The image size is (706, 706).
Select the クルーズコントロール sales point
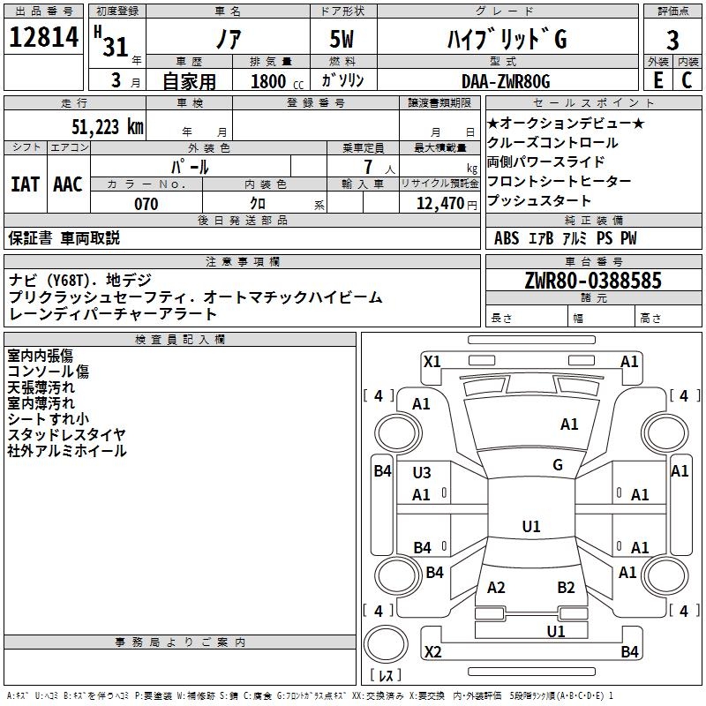tap(552, 142)
